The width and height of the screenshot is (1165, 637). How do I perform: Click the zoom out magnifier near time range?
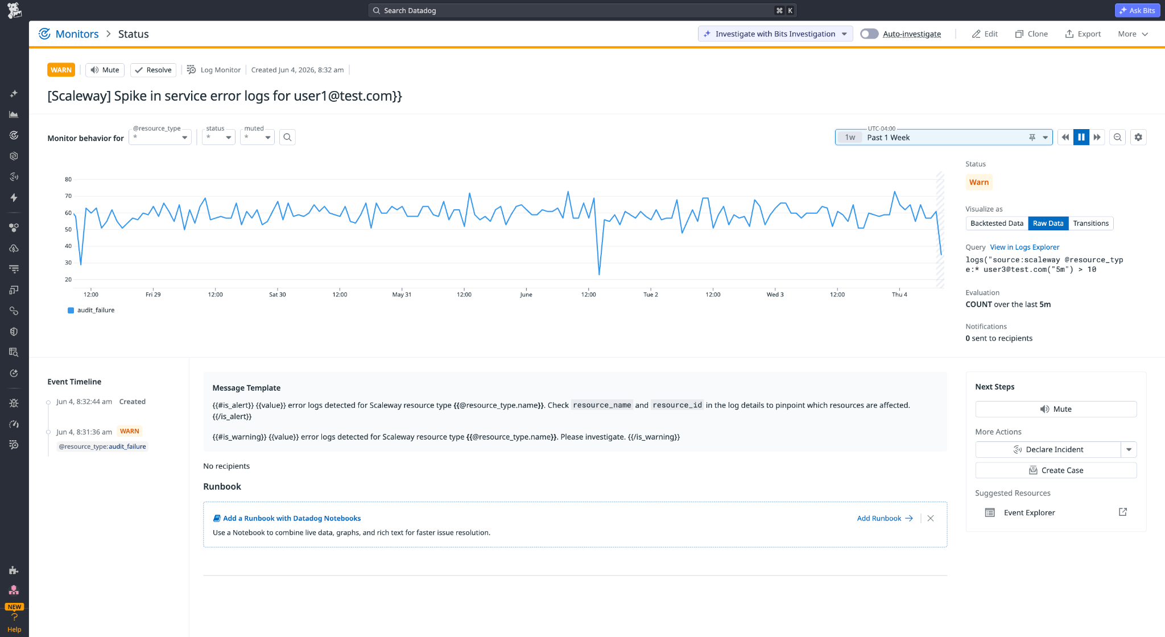pyautogui.click(x=1117, y=137)
